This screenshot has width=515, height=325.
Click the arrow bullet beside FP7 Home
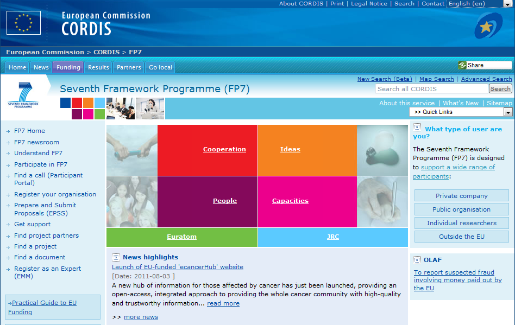pos(8,131)
